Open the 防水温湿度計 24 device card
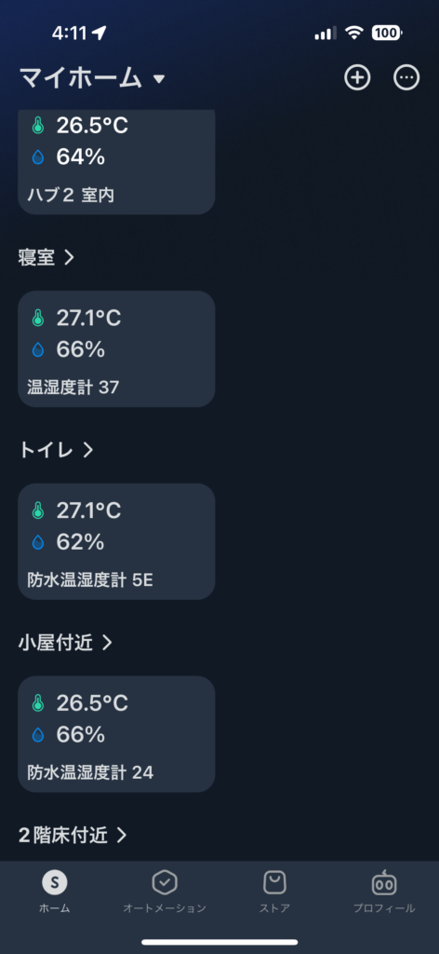 coord(116,734)
